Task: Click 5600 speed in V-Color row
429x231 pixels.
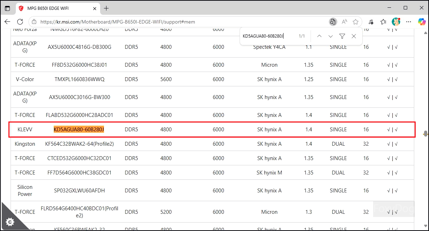Action: (166, 79)
